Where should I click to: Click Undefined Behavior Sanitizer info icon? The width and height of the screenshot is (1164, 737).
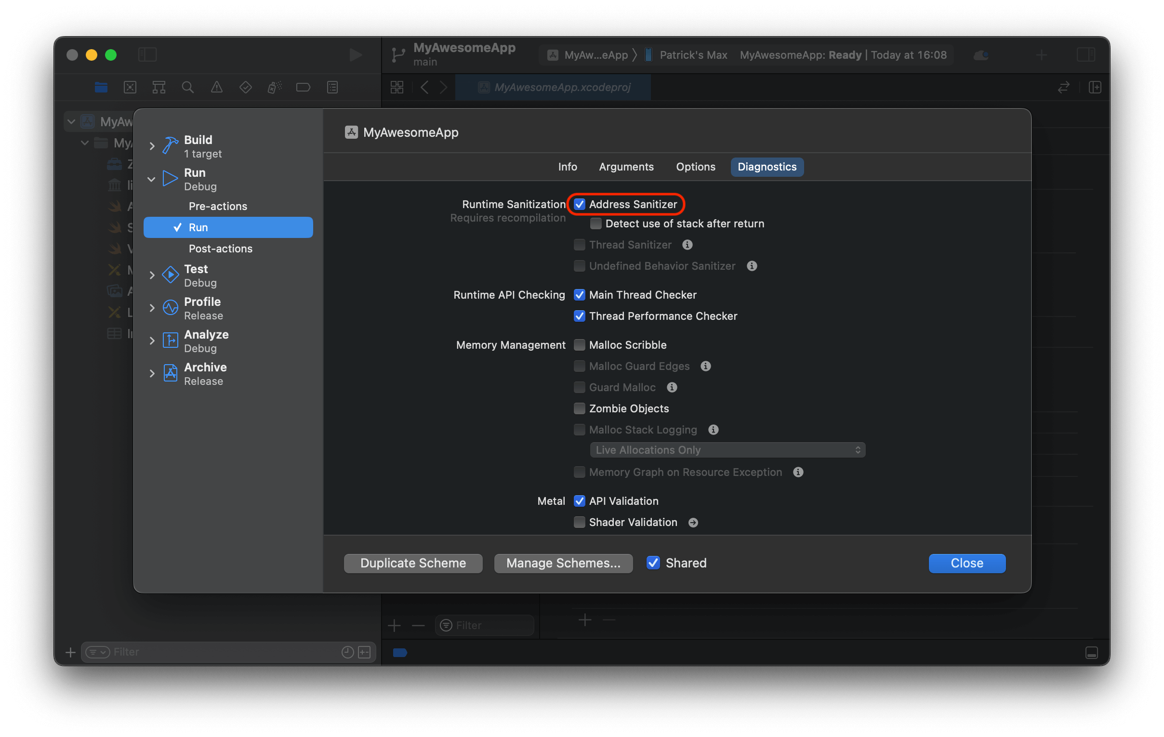pos(752,266)
